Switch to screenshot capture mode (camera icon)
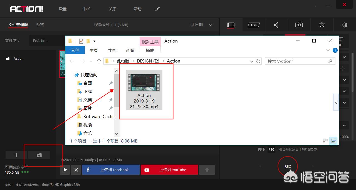This screenshot has width=356, height=190. click(299, 25)
